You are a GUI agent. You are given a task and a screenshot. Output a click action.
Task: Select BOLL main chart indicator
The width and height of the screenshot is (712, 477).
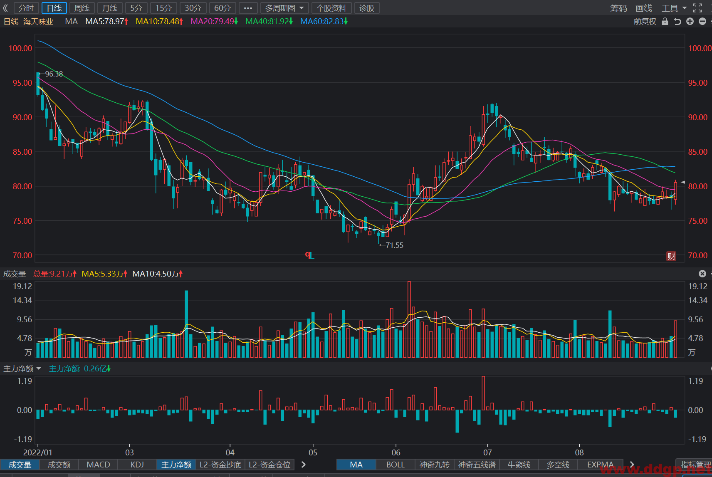396,465
